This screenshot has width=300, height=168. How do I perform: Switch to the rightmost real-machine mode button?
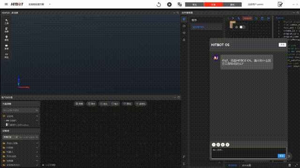coord(232,4)
